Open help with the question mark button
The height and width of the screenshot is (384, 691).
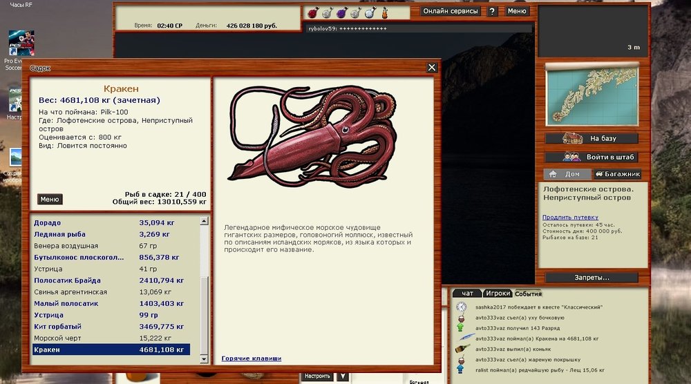(492, 11)
